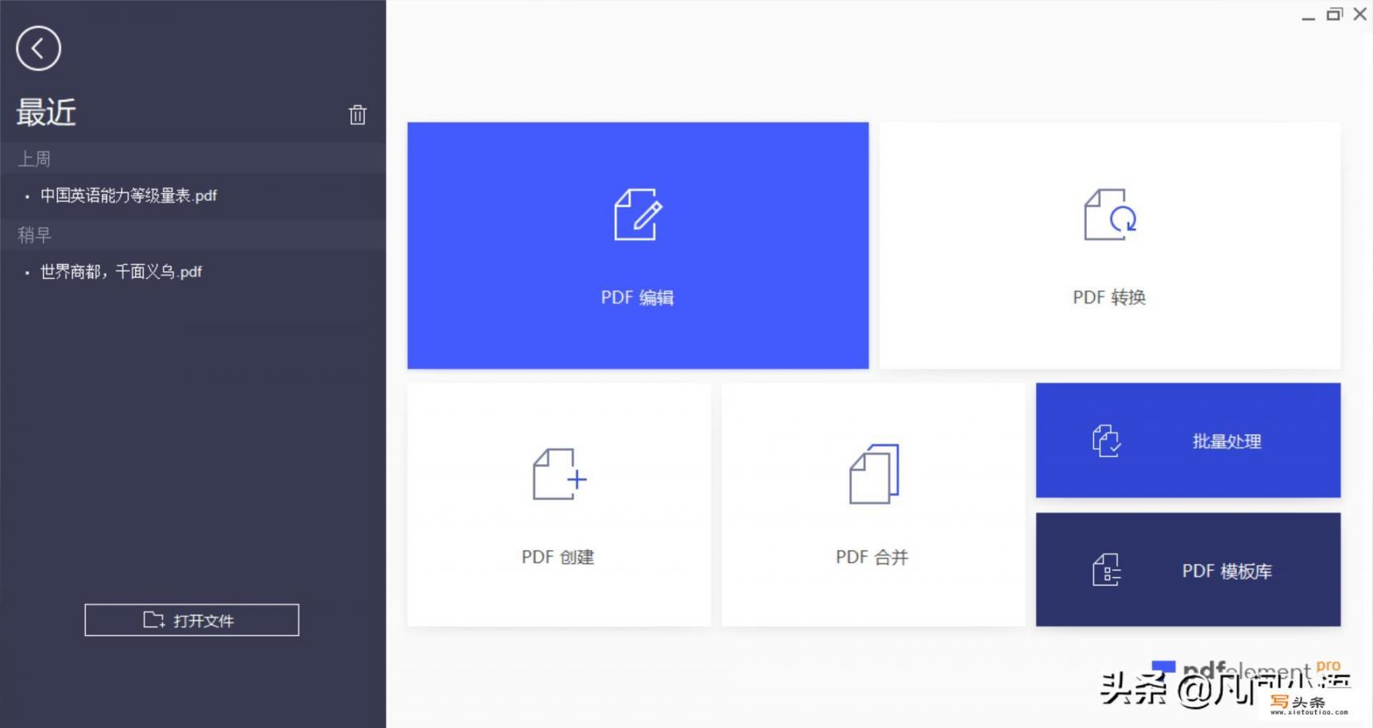Click the trash icon beside 最近
1373x728 pixels.
click(x=358, y=114)
